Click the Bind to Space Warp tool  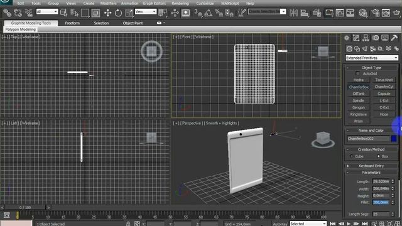click(x=28, y=13)
